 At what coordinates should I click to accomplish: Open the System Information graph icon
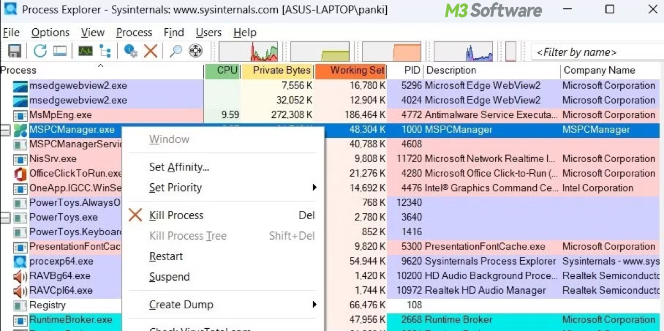click(x=85, y=51)
